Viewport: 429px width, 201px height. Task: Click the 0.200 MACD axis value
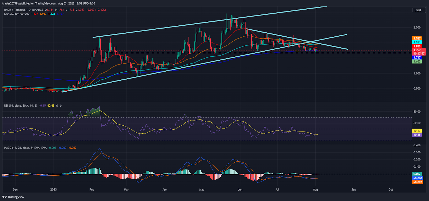[417, 160]
